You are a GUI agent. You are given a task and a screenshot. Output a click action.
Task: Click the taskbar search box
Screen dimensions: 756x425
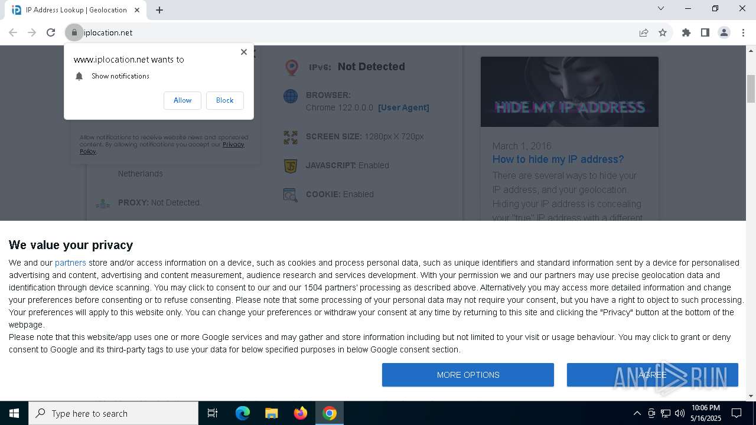point(113,413)
